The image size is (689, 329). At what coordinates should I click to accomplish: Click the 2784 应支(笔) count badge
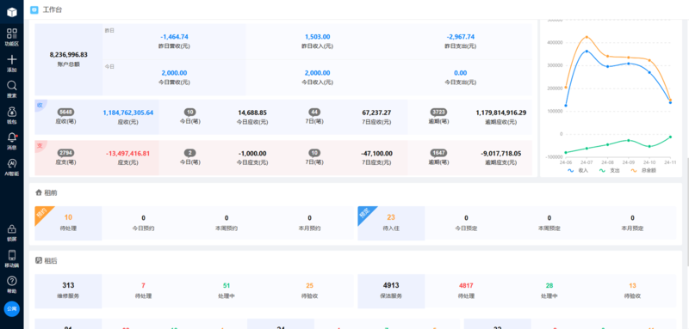(65, 153)
